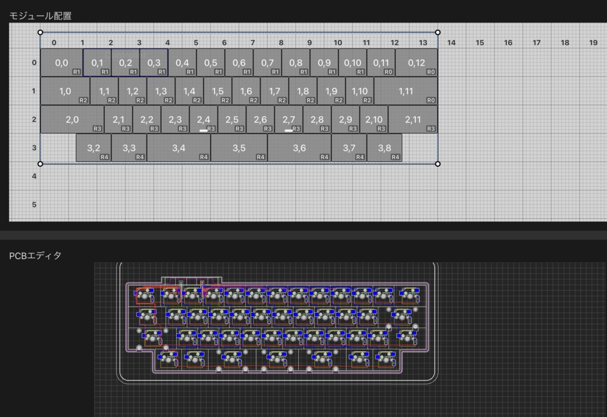Click bottom-right selection handle of layout
The width and height of the screenshot is (607, 417).
[x=438, y=164]
